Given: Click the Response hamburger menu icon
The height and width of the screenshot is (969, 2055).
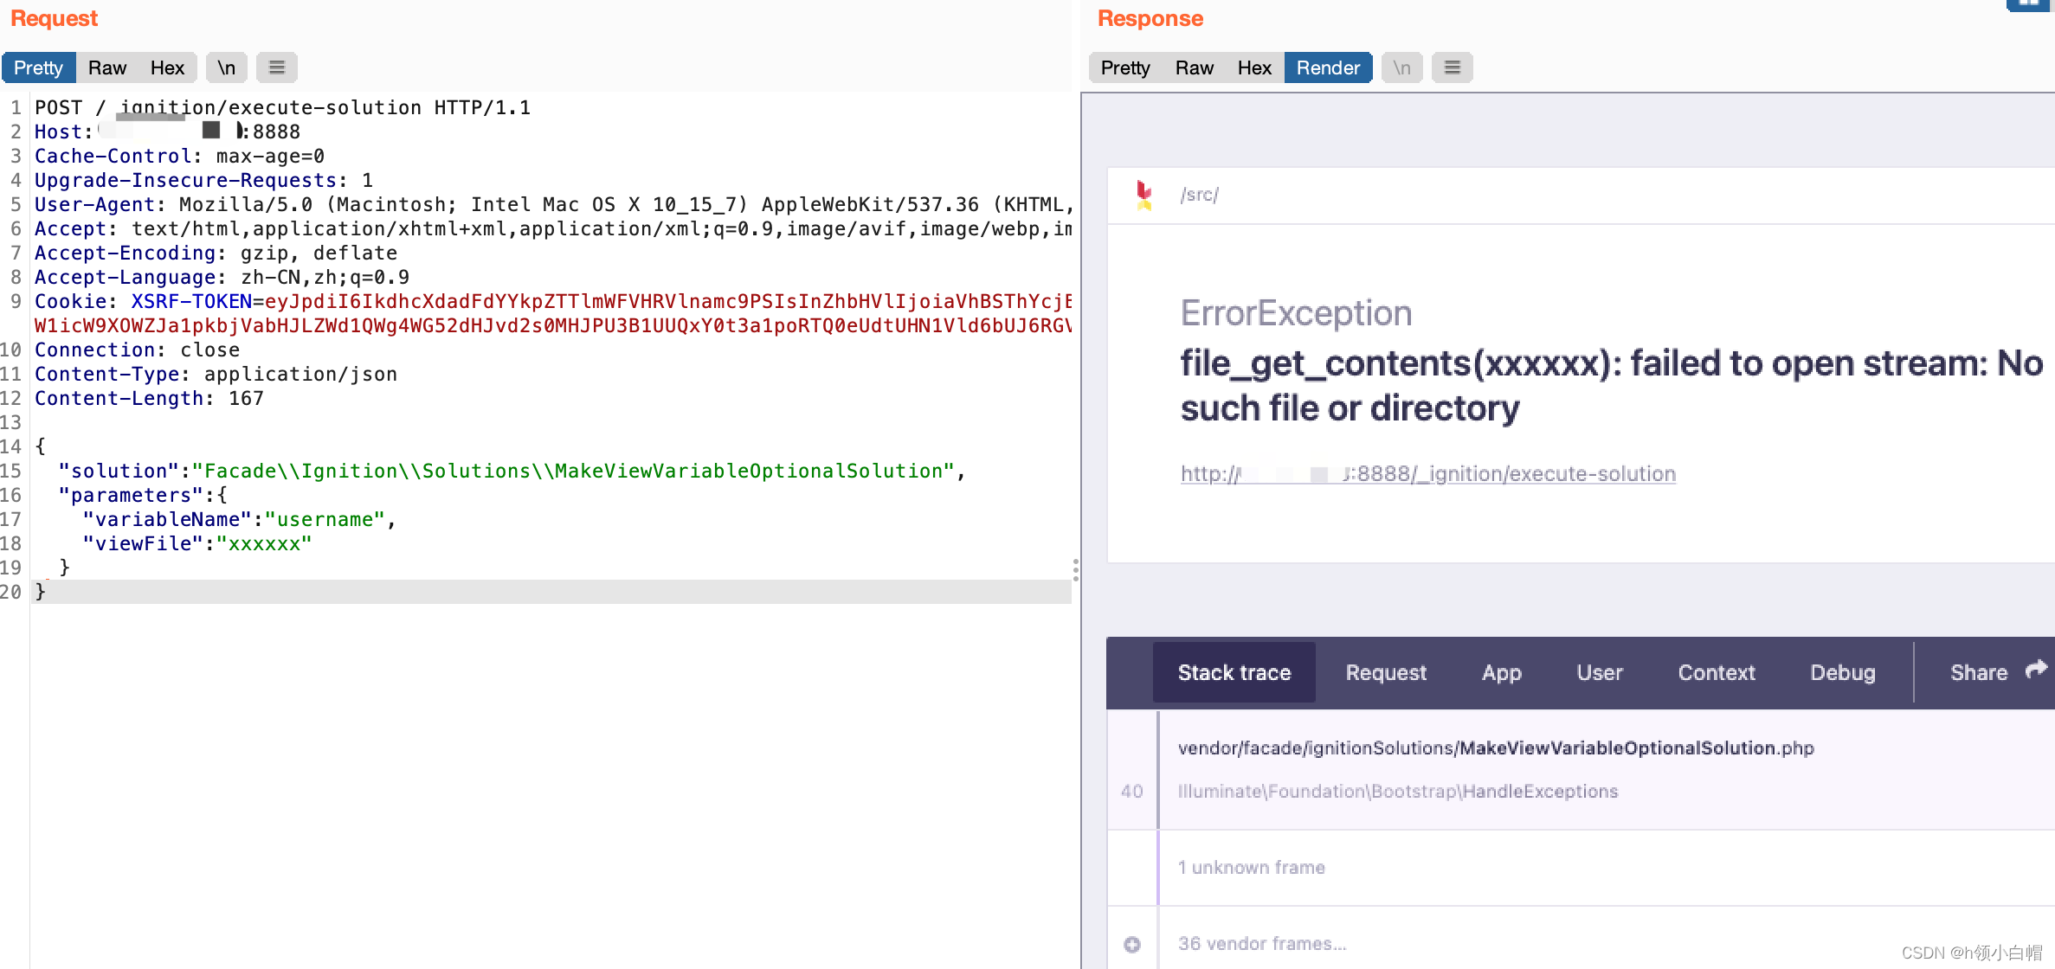Looking at the screenshot, I should (1452, 67).
